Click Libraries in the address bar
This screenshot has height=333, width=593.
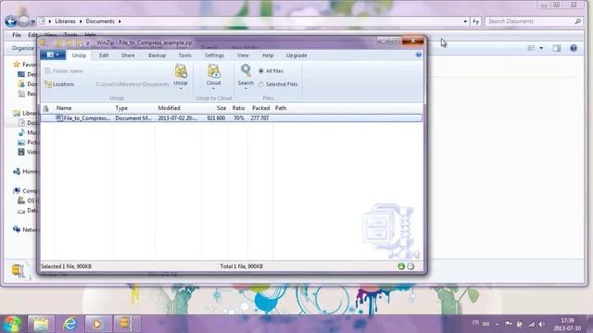pos(65,21)
